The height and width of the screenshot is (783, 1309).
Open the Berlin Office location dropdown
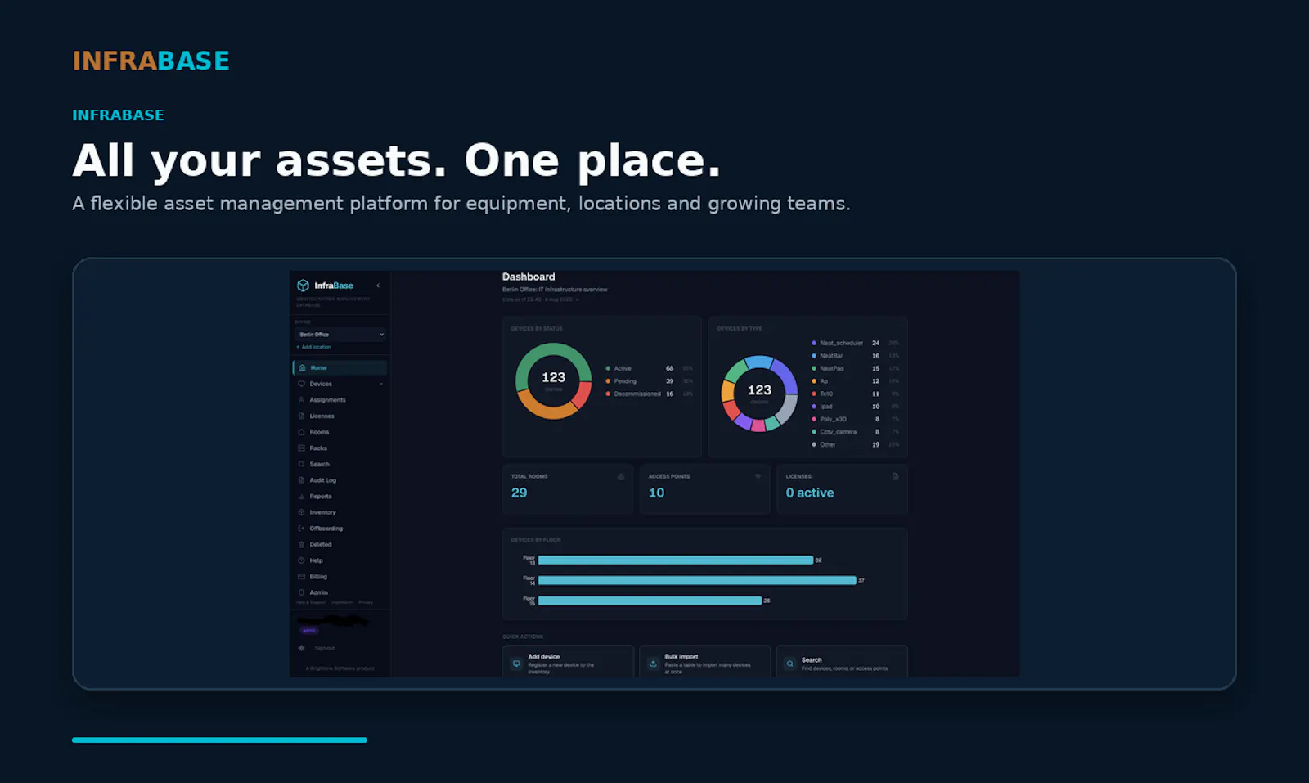tap(340, 335)
